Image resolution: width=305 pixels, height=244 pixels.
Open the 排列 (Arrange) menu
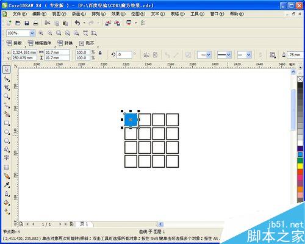pos(99,14)
